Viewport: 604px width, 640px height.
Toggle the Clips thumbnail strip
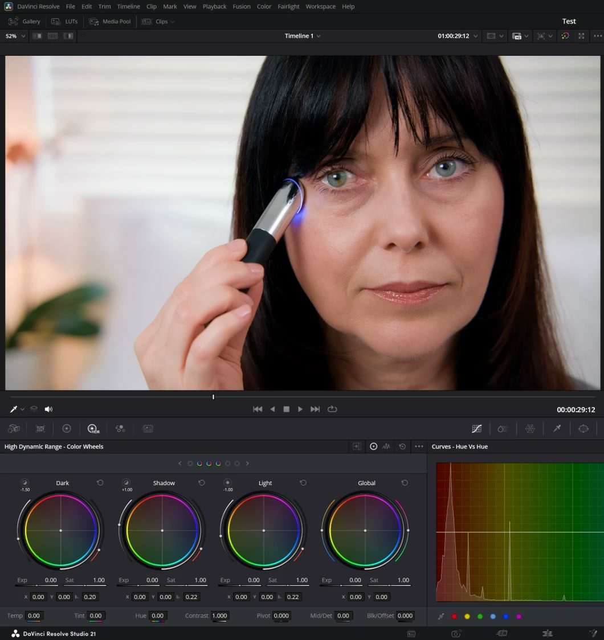(x=155, y=21)
